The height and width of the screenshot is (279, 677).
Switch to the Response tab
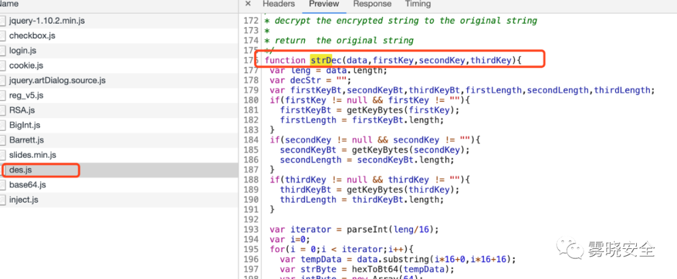pyautogui.click(x=372, y=4)
